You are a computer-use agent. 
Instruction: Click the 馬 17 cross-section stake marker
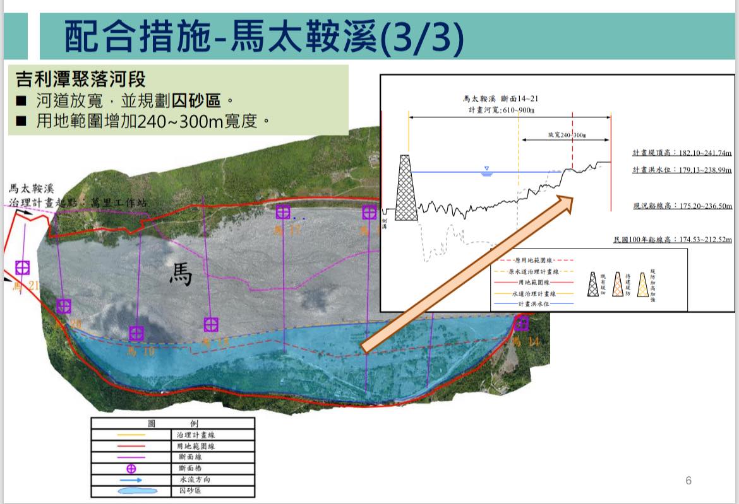pos(283,212)
